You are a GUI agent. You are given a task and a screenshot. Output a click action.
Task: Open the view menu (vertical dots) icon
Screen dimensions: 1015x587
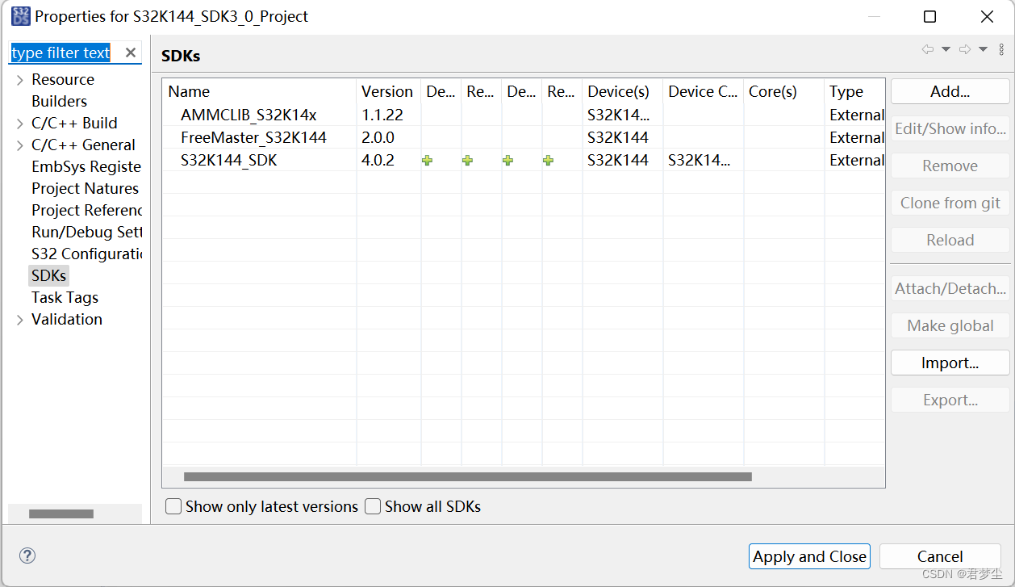point(1003,48)
